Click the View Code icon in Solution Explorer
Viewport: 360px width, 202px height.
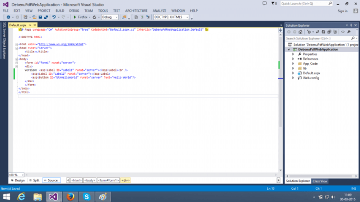pyautogui.click(x=343, y=32)
